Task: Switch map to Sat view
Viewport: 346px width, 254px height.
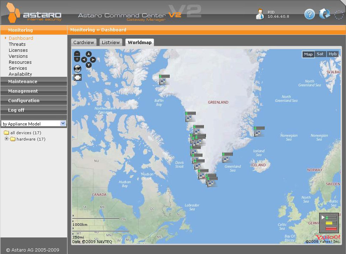Action: (x=320, y=54)
